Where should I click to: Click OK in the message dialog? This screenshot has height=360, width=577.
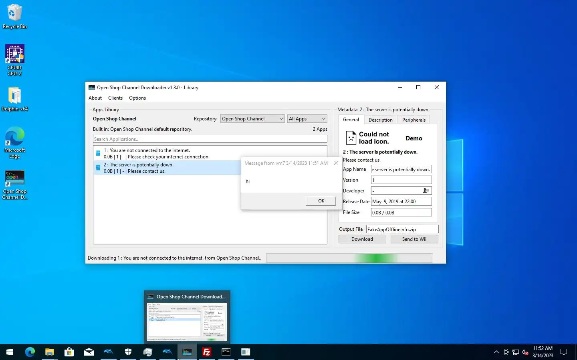[321, 201]
